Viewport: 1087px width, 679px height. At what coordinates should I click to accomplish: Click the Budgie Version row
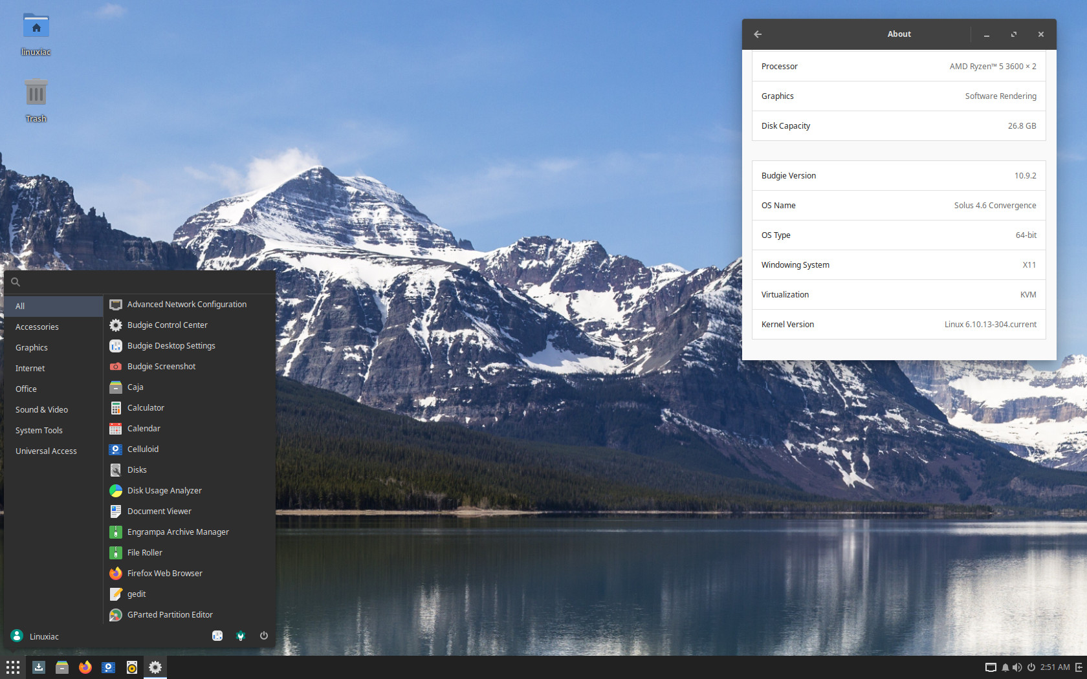coord(899,176)
